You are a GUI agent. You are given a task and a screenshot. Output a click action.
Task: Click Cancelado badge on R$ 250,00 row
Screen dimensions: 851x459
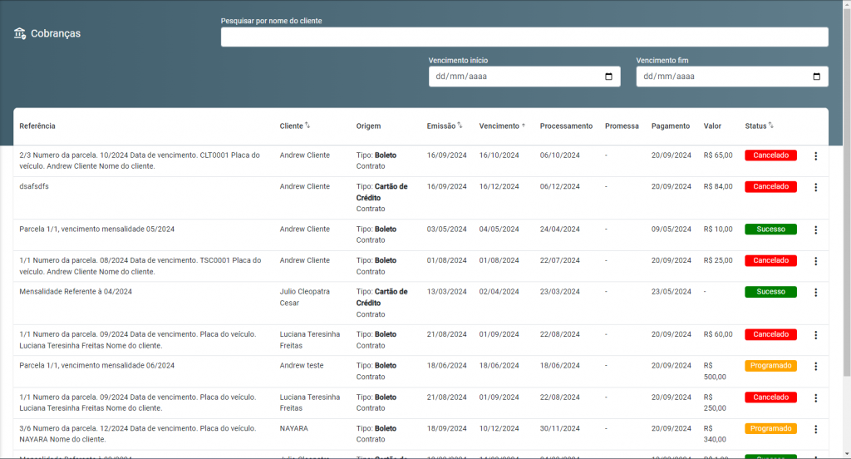pyautogui.click(x=770, y=397)
